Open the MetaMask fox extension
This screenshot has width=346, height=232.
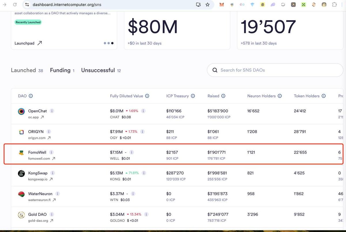click(x=222, y=5)
